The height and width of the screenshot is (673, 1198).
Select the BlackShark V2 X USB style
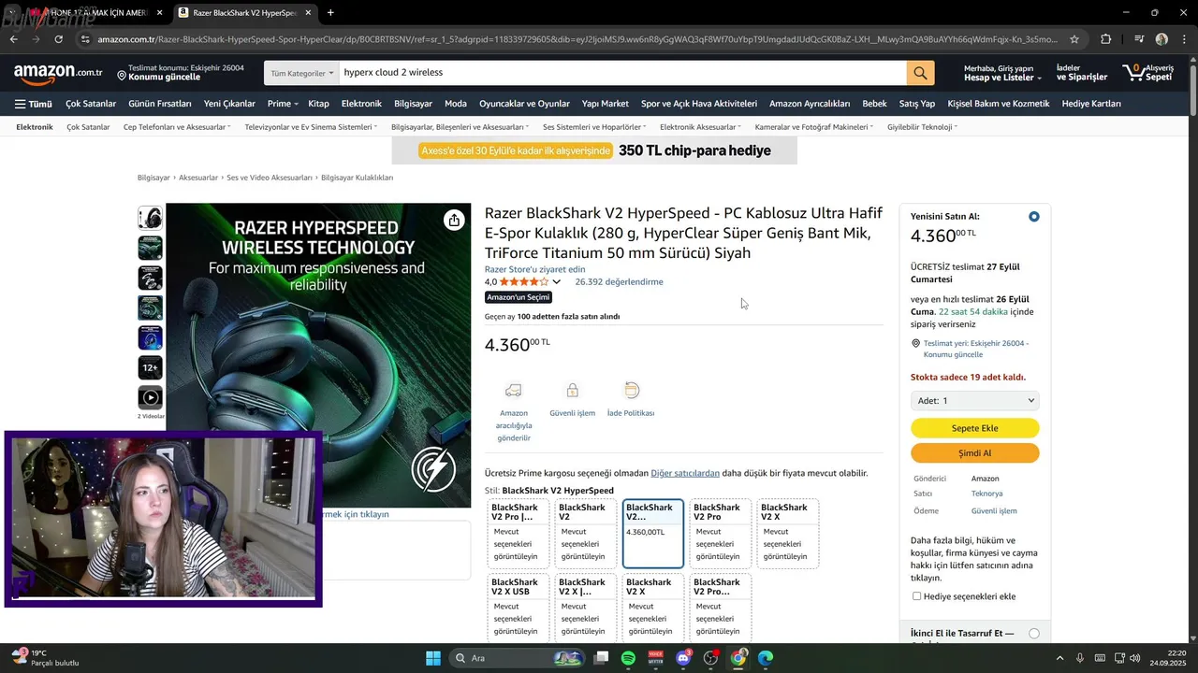[518, 608]
